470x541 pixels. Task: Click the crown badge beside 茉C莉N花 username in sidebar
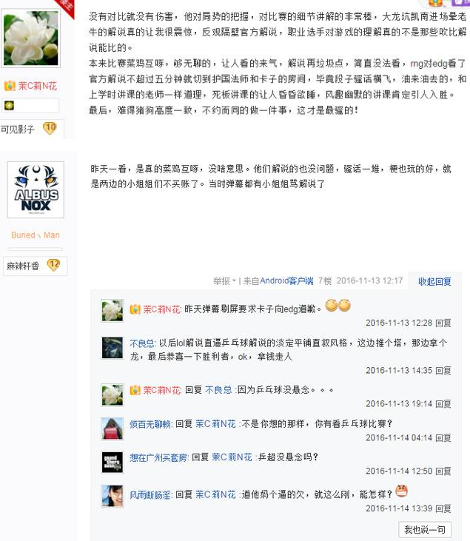(10, 86)
